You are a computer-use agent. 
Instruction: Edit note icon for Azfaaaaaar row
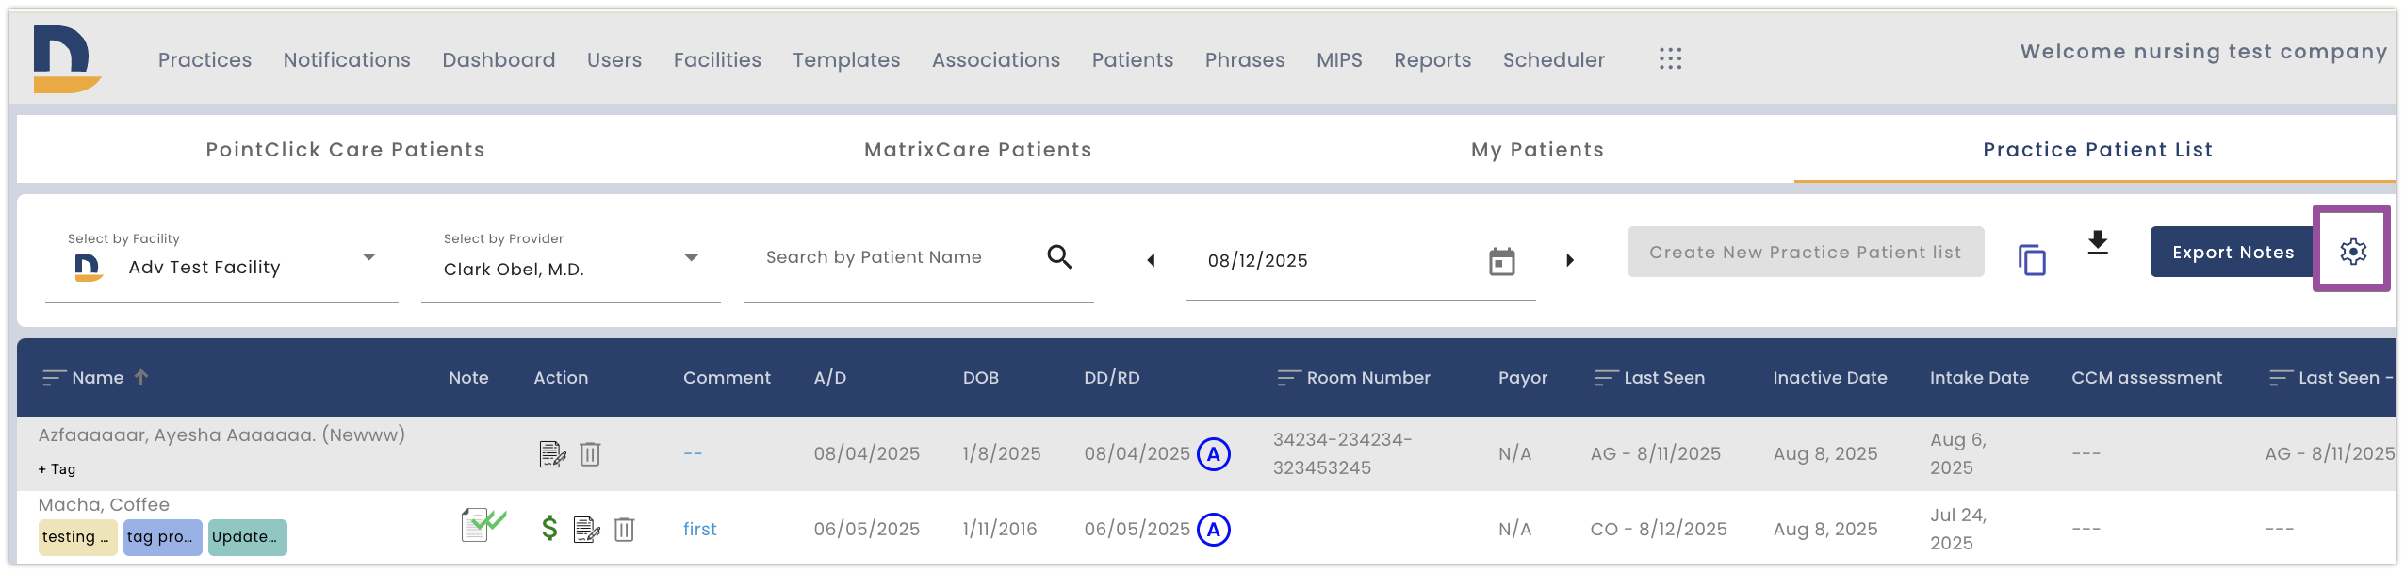552,454
